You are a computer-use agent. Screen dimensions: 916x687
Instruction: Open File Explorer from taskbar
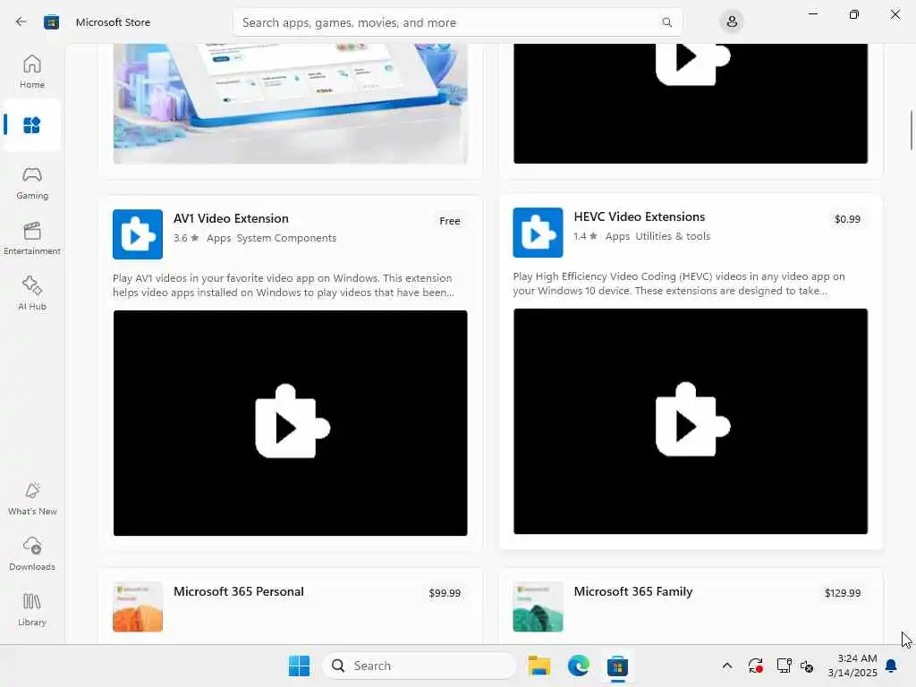(x=539, y=666)
